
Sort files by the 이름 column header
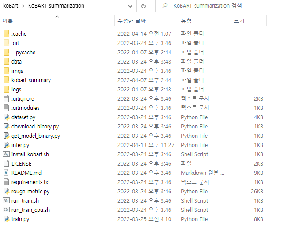click(8, 21)
